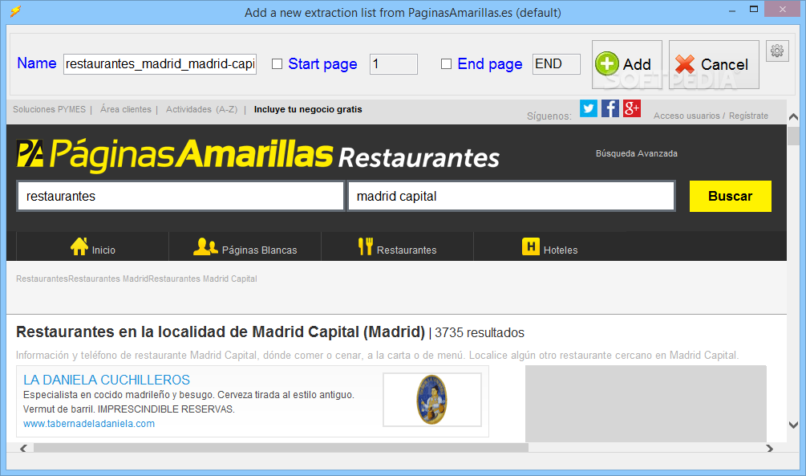806x476 pixels.
Task: Click the Páginas Blancas people icon
Action: click(205, 247)
